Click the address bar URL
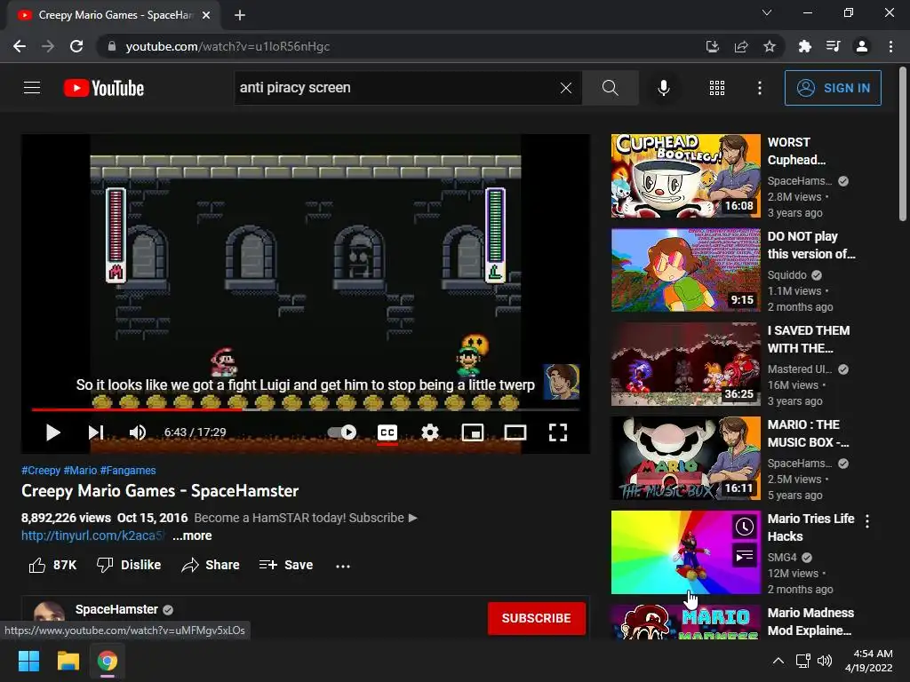 coord(227,46)
